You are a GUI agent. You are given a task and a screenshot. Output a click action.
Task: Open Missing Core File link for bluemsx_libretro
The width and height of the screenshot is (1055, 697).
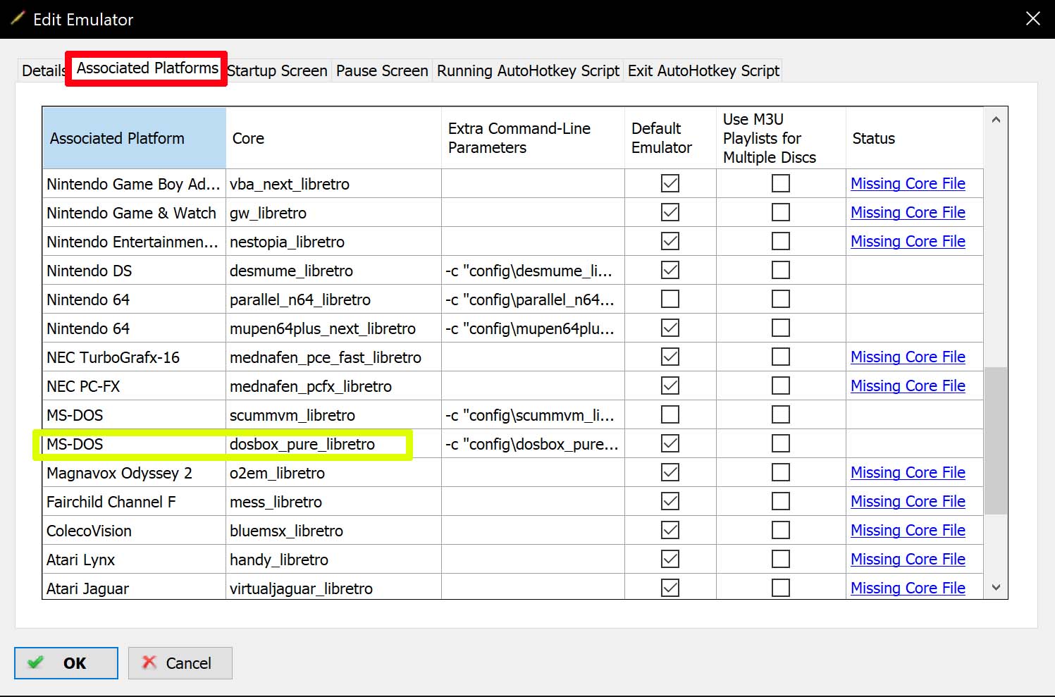(x=908, y=530)
